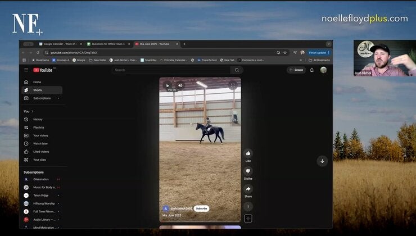Expand the You section chevron
Screen dimensions: 416x236
[x=33, y=111]
